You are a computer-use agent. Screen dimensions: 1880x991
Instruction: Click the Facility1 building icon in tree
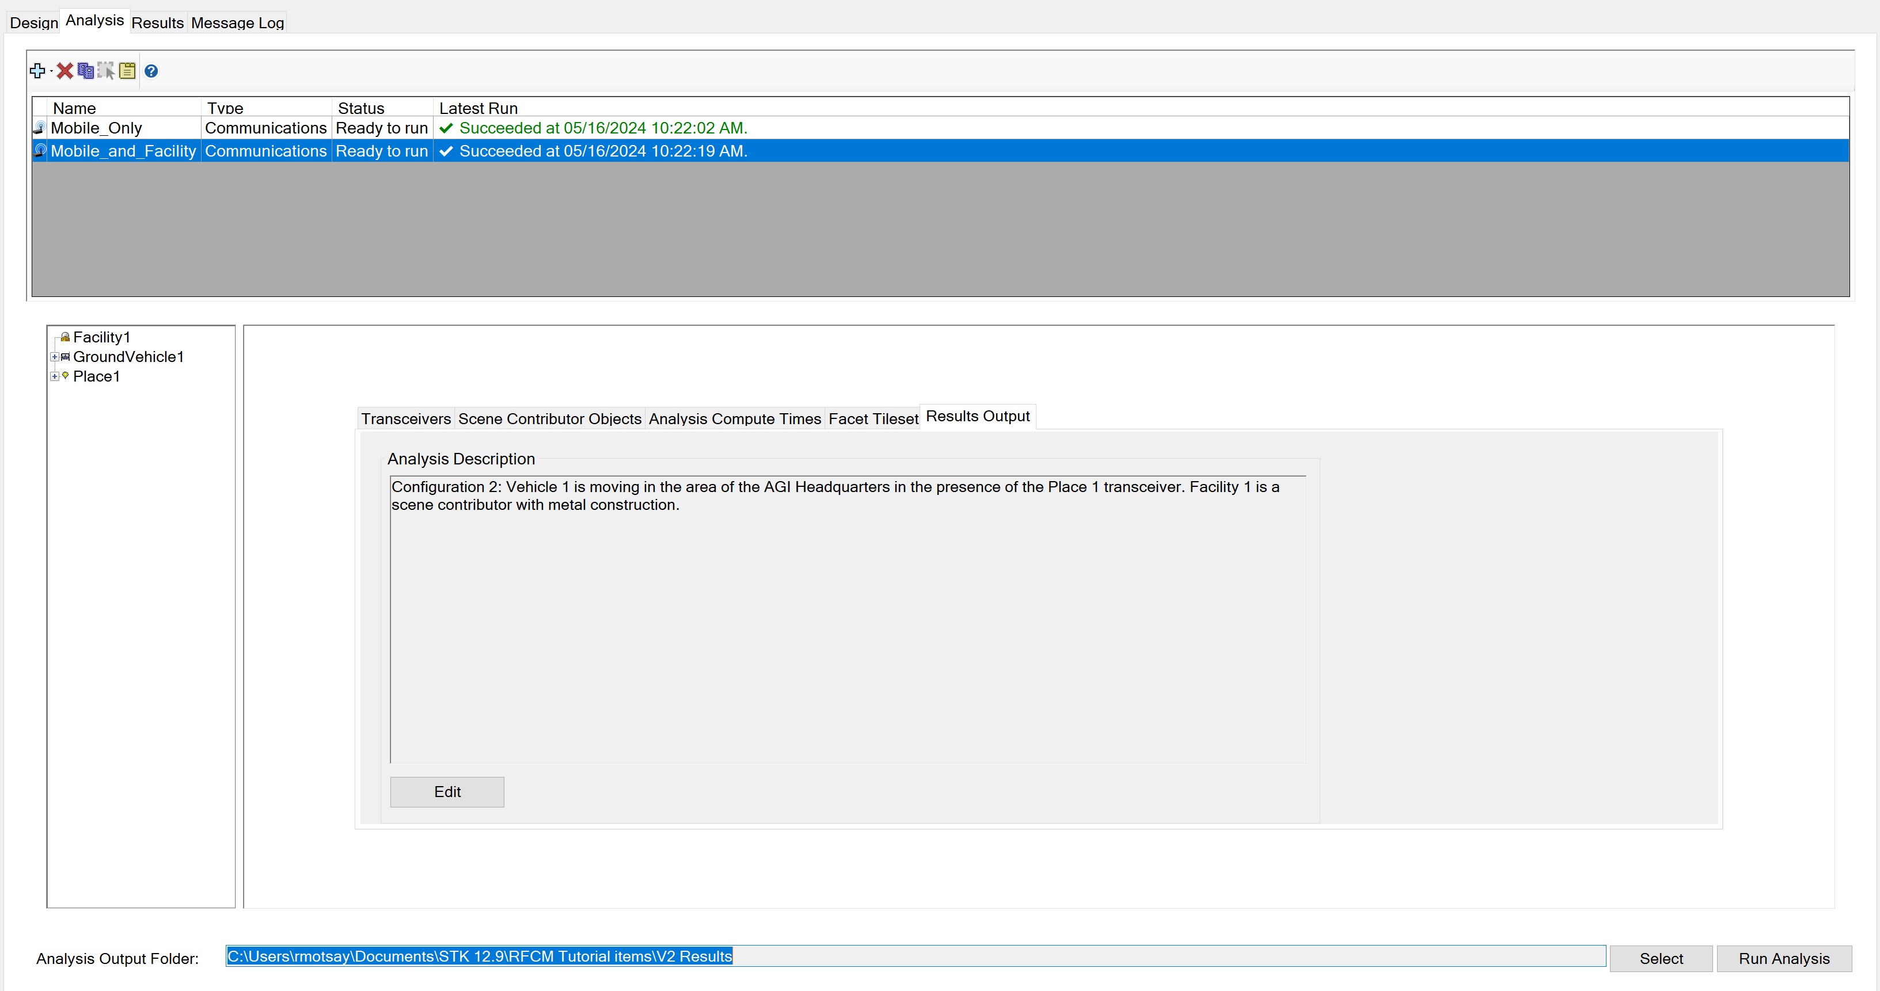[65, 337]
